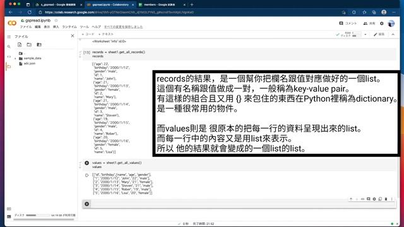Go back with the browser back arrow
This screenshot has height=227, width=404.
pyautogui.click(x=10, y=12)
